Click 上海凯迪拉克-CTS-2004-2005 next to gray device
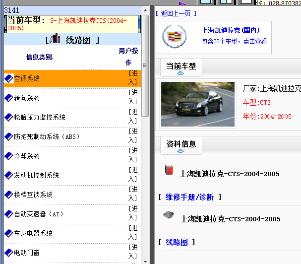The image size is (301, 264). click(x=231, y=219)
